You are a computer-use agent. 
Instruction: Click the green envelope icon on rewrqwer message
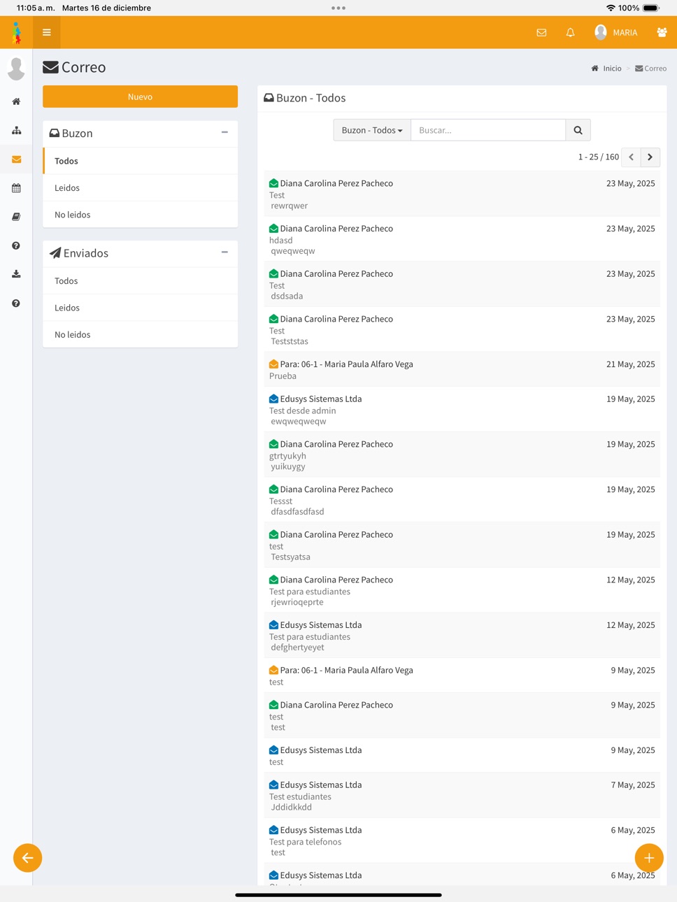273,183
